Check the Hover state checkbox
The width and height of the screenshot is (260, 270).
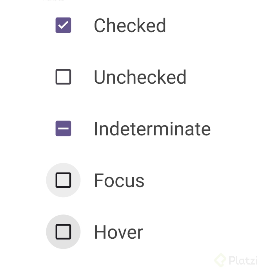click(x=63, y=232)
